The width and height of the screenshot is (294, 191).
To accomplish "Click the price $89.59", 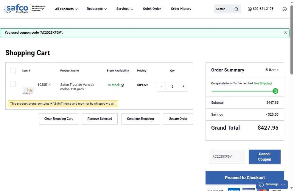I will coord(142,85).
